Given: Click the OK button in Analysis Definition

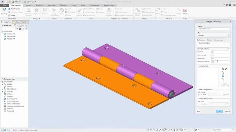Looking at the screenshot, I should click(x=219, y=111).
